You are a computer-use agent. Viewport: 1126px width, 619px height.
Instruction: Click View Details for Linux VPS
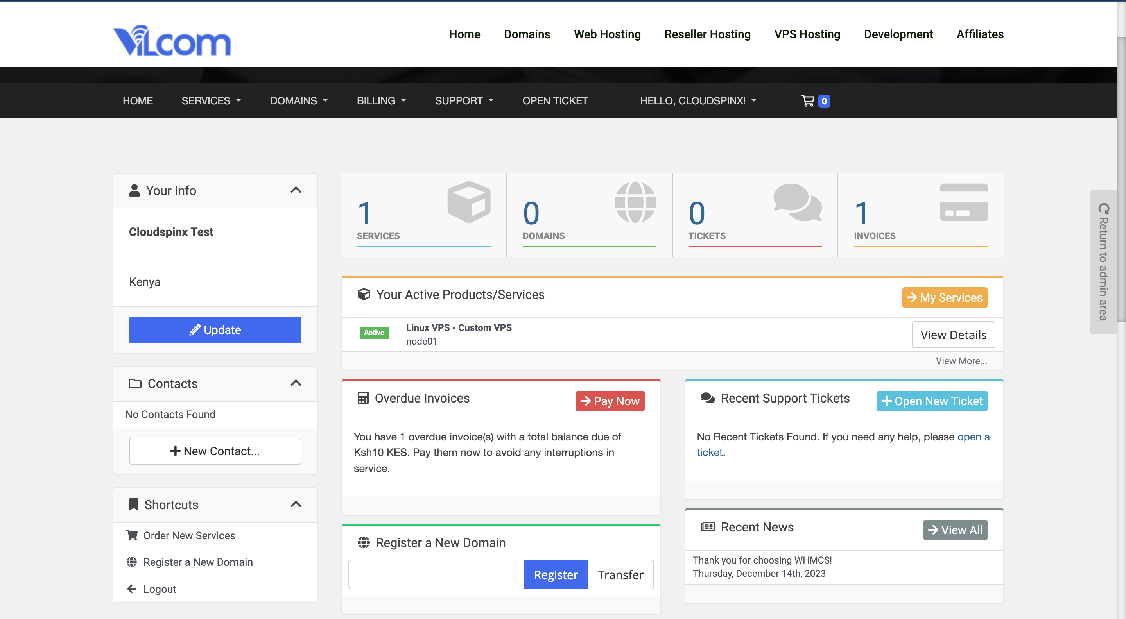coord(953,335)
